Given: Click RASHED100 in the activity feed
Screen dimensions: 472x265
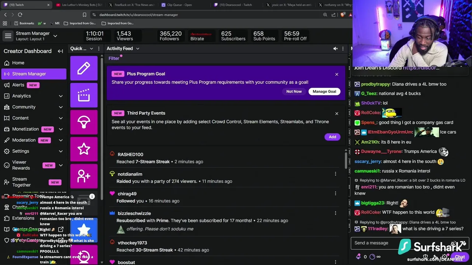Looking at the screenshot, I should [x=130, y=154].
